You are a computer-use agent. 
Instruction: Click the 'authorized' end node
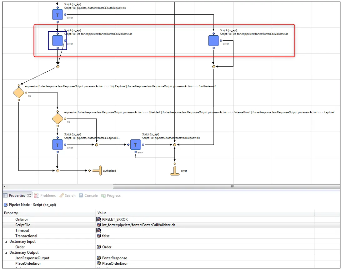[97, 171]
